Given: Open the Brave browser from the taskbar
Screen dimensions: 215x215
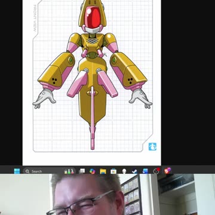Looking at the screenshot, I should [x=167, y=171].
